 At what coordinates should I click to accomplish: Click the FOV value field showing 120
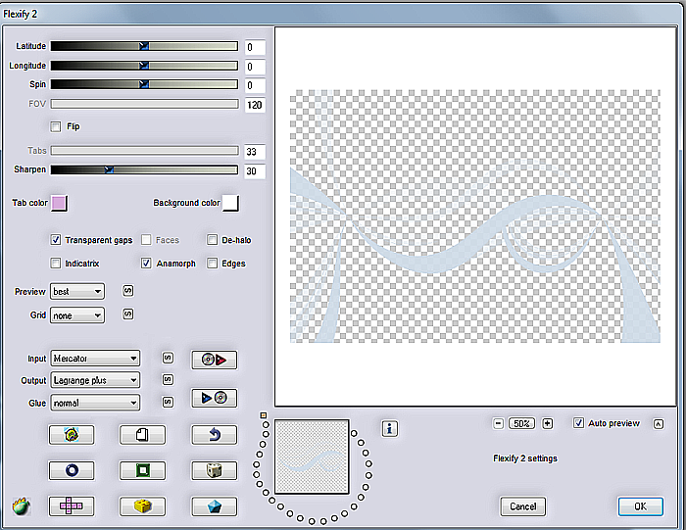pos(255,105)
